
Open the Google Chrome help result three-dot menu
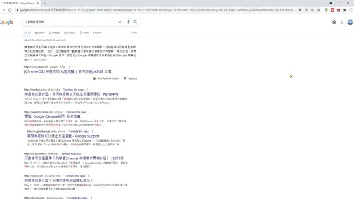click(90, 112)
